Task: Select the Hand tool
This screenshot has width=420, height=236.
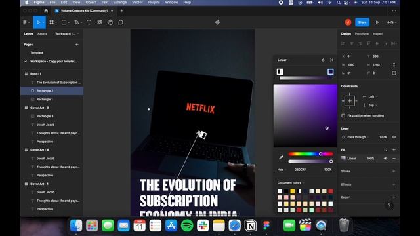Action: [110, 22]
